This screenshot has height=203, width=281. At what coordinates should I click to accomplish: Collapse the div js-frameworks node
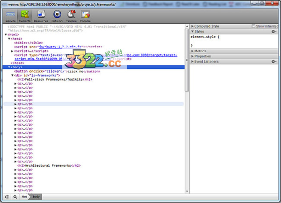[13, 75]
